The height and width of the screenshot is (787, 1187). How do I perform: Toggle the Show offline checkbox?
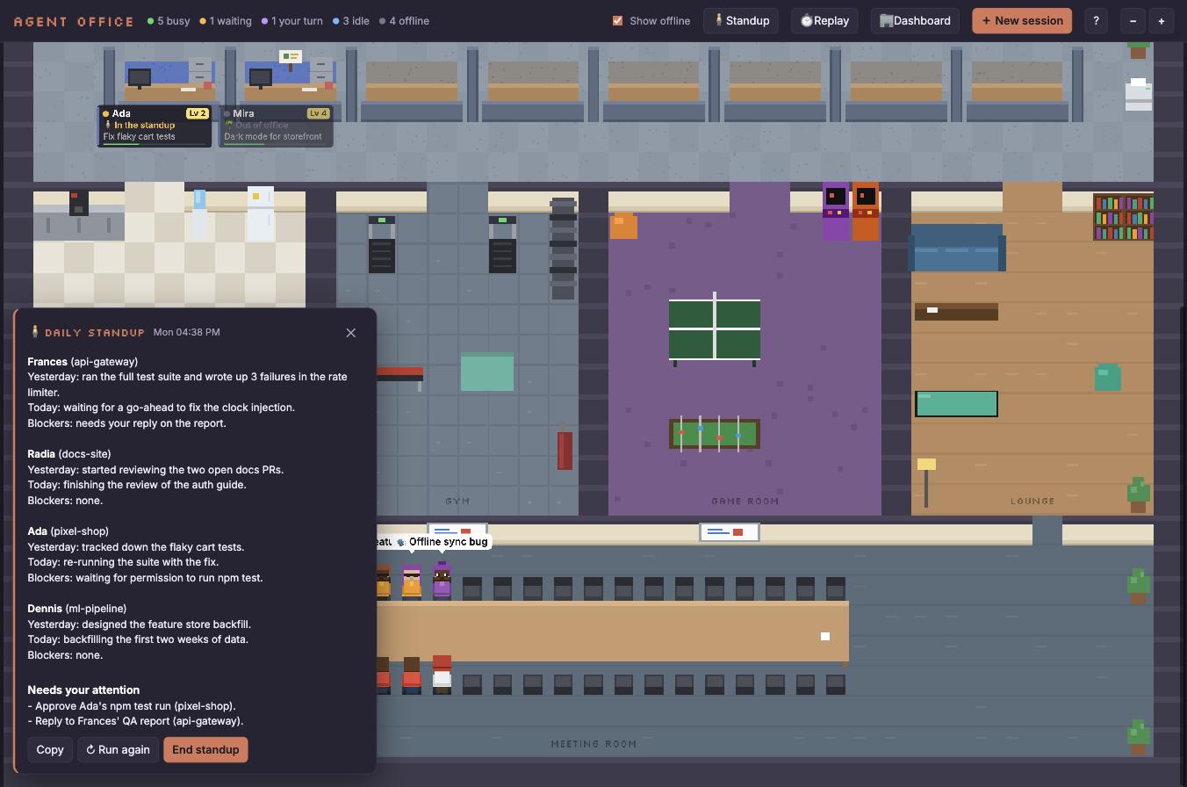(x=617, y=21)
